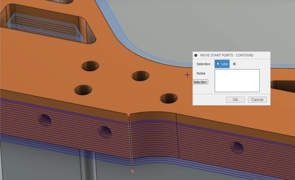The image size is (295, 180).
Task: Collapse the Move Start Points dialog
Action: pyautogui.click(x=196, y=55)
